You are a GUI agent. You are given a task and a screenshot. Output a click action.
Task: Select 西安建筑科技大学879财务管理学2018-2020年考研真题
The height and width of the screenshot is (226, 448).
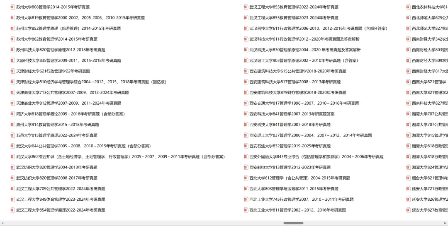click(x=298, y=93)
